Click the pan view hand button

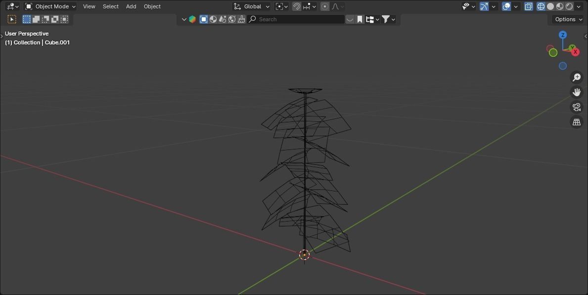pos(576,92)
